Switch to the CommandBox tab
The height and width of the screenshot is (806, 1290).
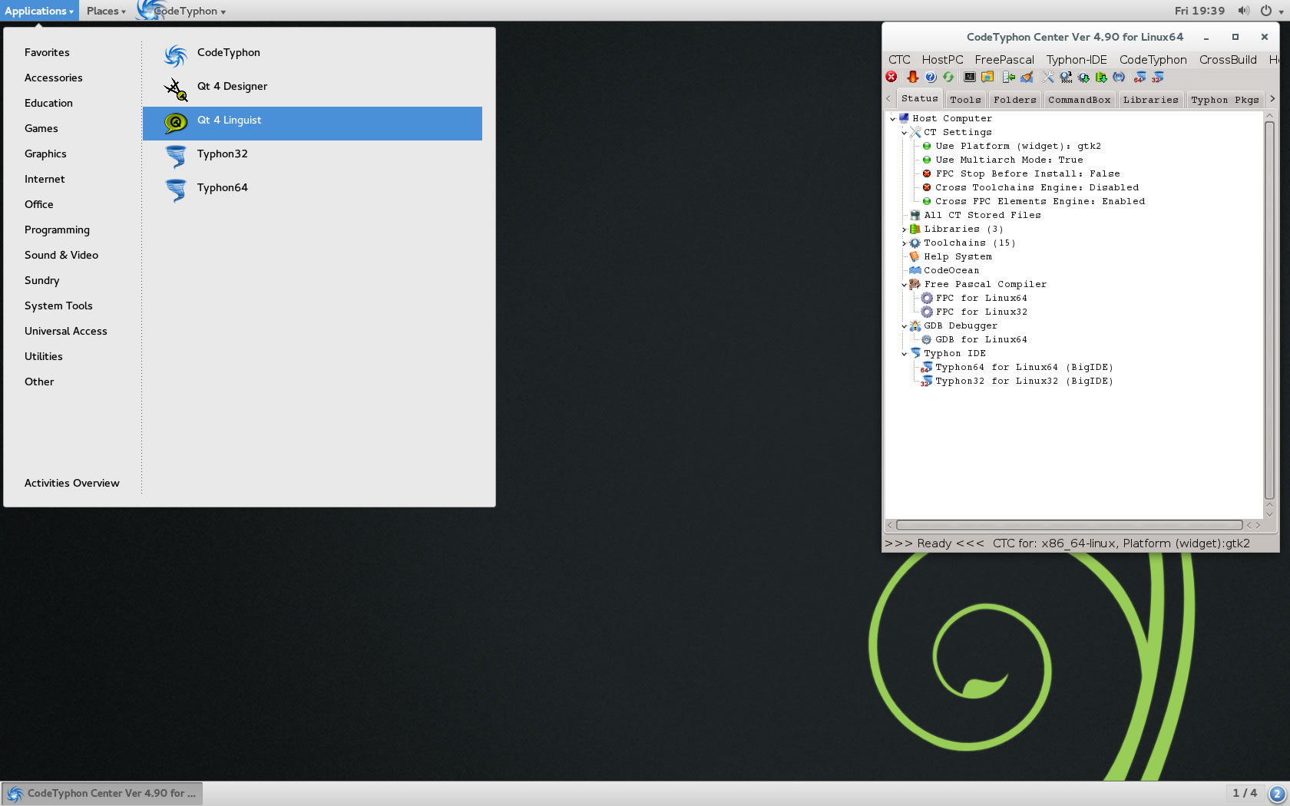click(1079, 100)
